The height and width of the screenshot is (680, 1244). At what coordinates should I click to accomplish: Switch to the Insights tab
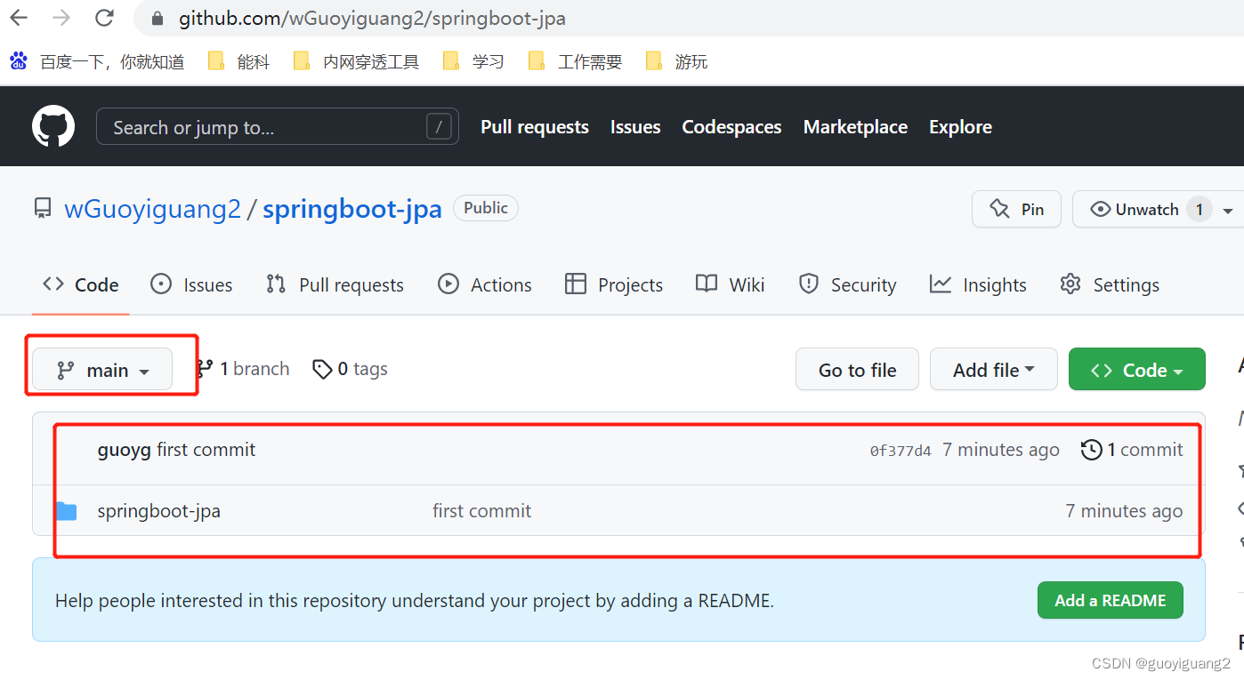(978, 284)
